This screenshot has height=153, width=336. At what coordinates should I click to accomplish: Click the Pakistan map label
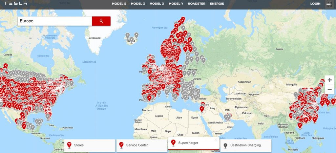pos(247,113)
